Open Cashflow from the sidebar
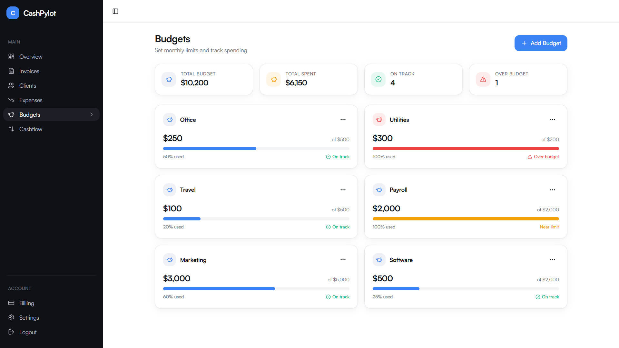 pos(31,129)
